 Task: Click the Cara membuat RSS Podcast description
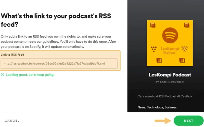(165, 96)
